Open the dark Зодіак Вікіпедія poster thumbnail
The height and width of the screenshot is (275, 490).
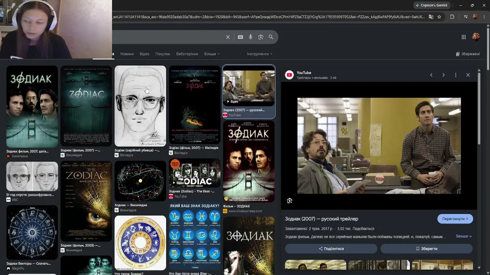click(x=194, y=105)
